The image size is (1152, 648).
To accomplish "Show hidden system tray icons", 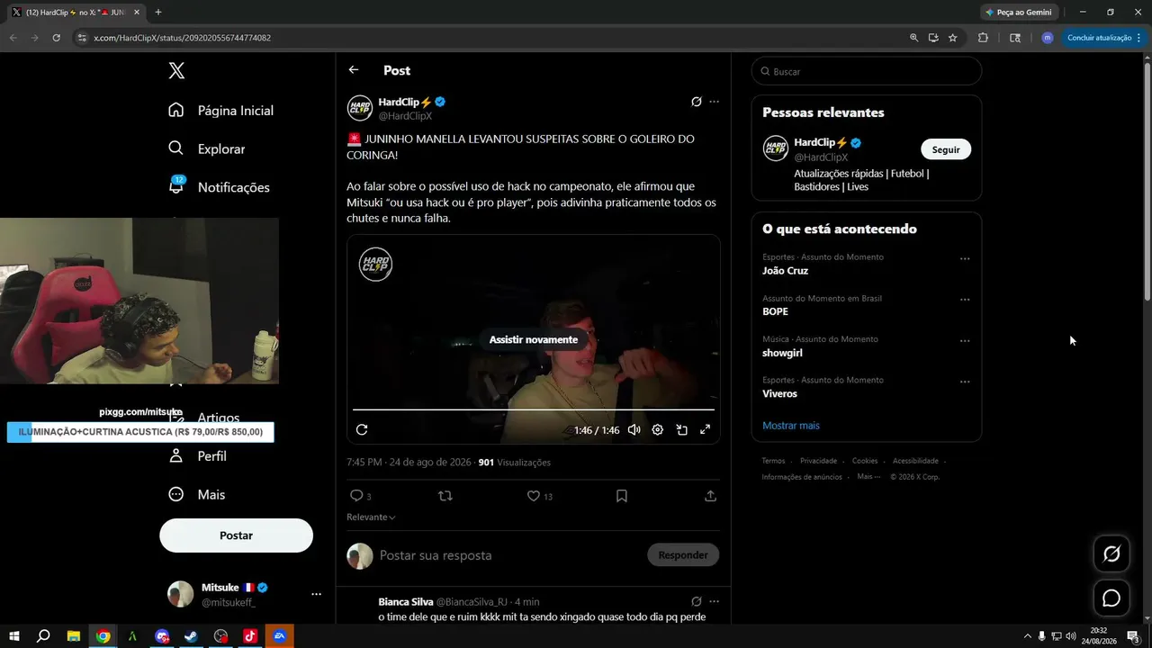I will (x=1028, y=636).
